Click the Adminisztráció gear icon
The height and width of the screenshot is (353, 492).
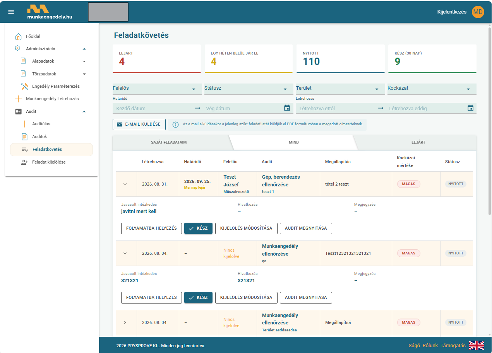18,49
